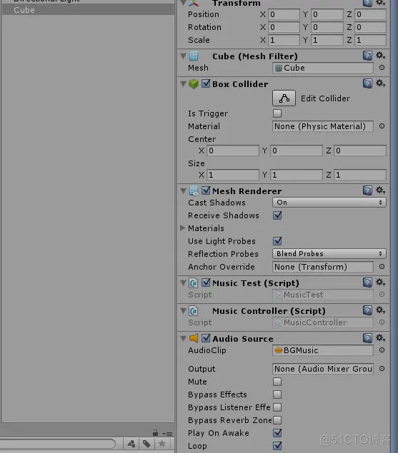
Task: Check Bypass Reverb Zones checkbox
Action: tap(277, 420)
